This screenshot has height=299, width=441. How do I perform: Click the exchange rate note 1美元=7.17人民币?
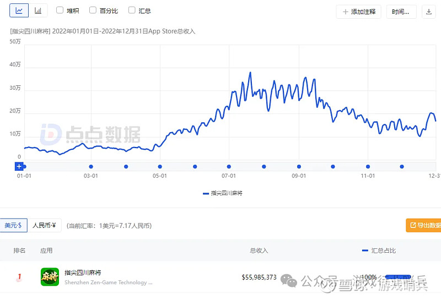[x=109, y=226]
